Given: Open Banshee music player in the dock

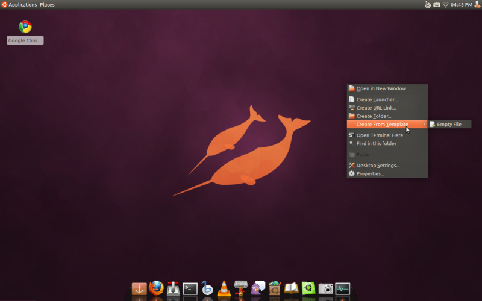Looking at the screenshot, I should coord(207,288).
